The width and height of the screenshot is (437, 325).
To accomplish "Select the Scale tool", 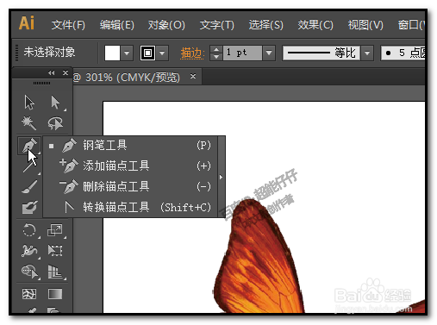I will 55,230.
